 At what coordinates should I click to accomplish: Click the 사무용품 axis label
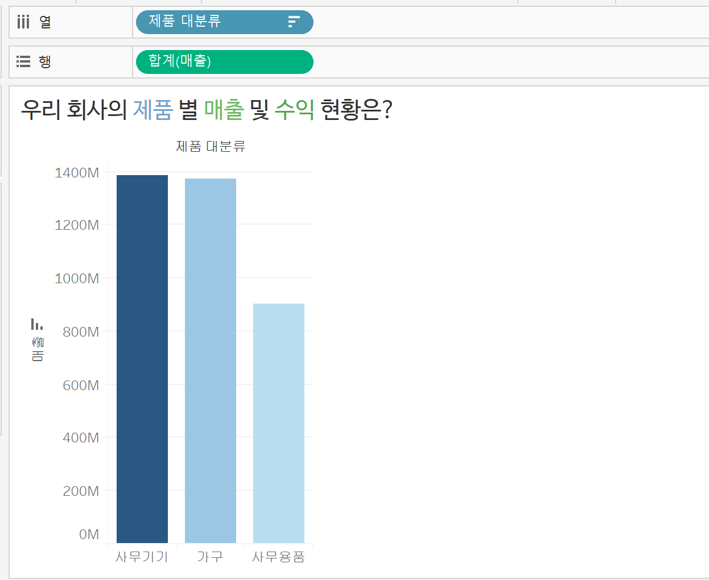pos(279,557)
